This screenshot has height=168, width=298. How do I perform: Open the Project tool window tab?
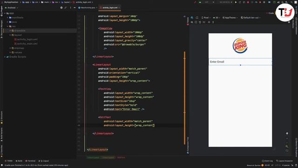[1, 11]
